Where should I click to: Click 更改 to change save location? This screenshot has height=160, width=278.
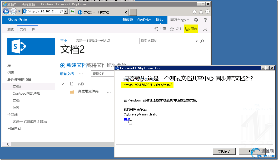click(x=127, y=119)
